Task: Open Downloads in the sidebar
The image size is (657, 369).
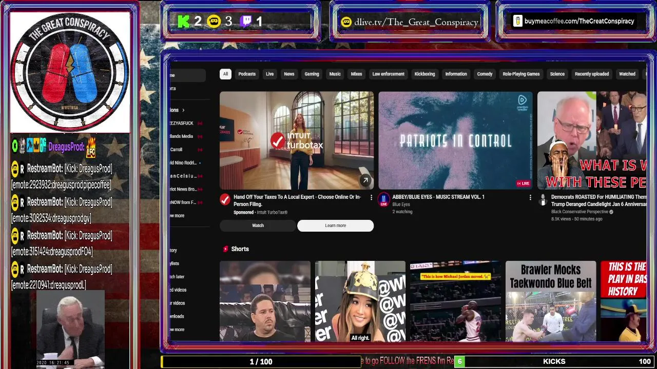Action: pyautogui.click(x=177, y=316)
